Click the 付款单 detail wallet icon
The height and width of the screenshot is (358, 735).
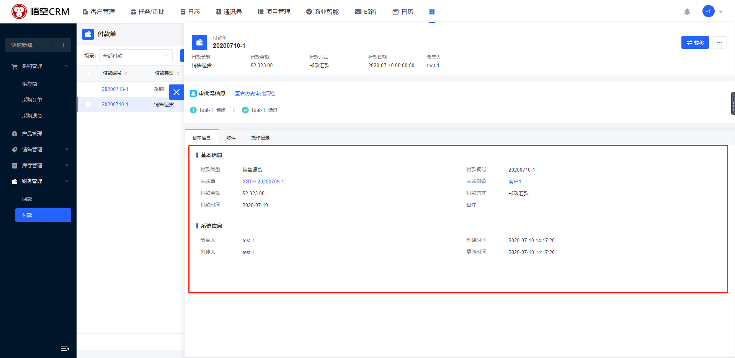click(x=199, y=42)
